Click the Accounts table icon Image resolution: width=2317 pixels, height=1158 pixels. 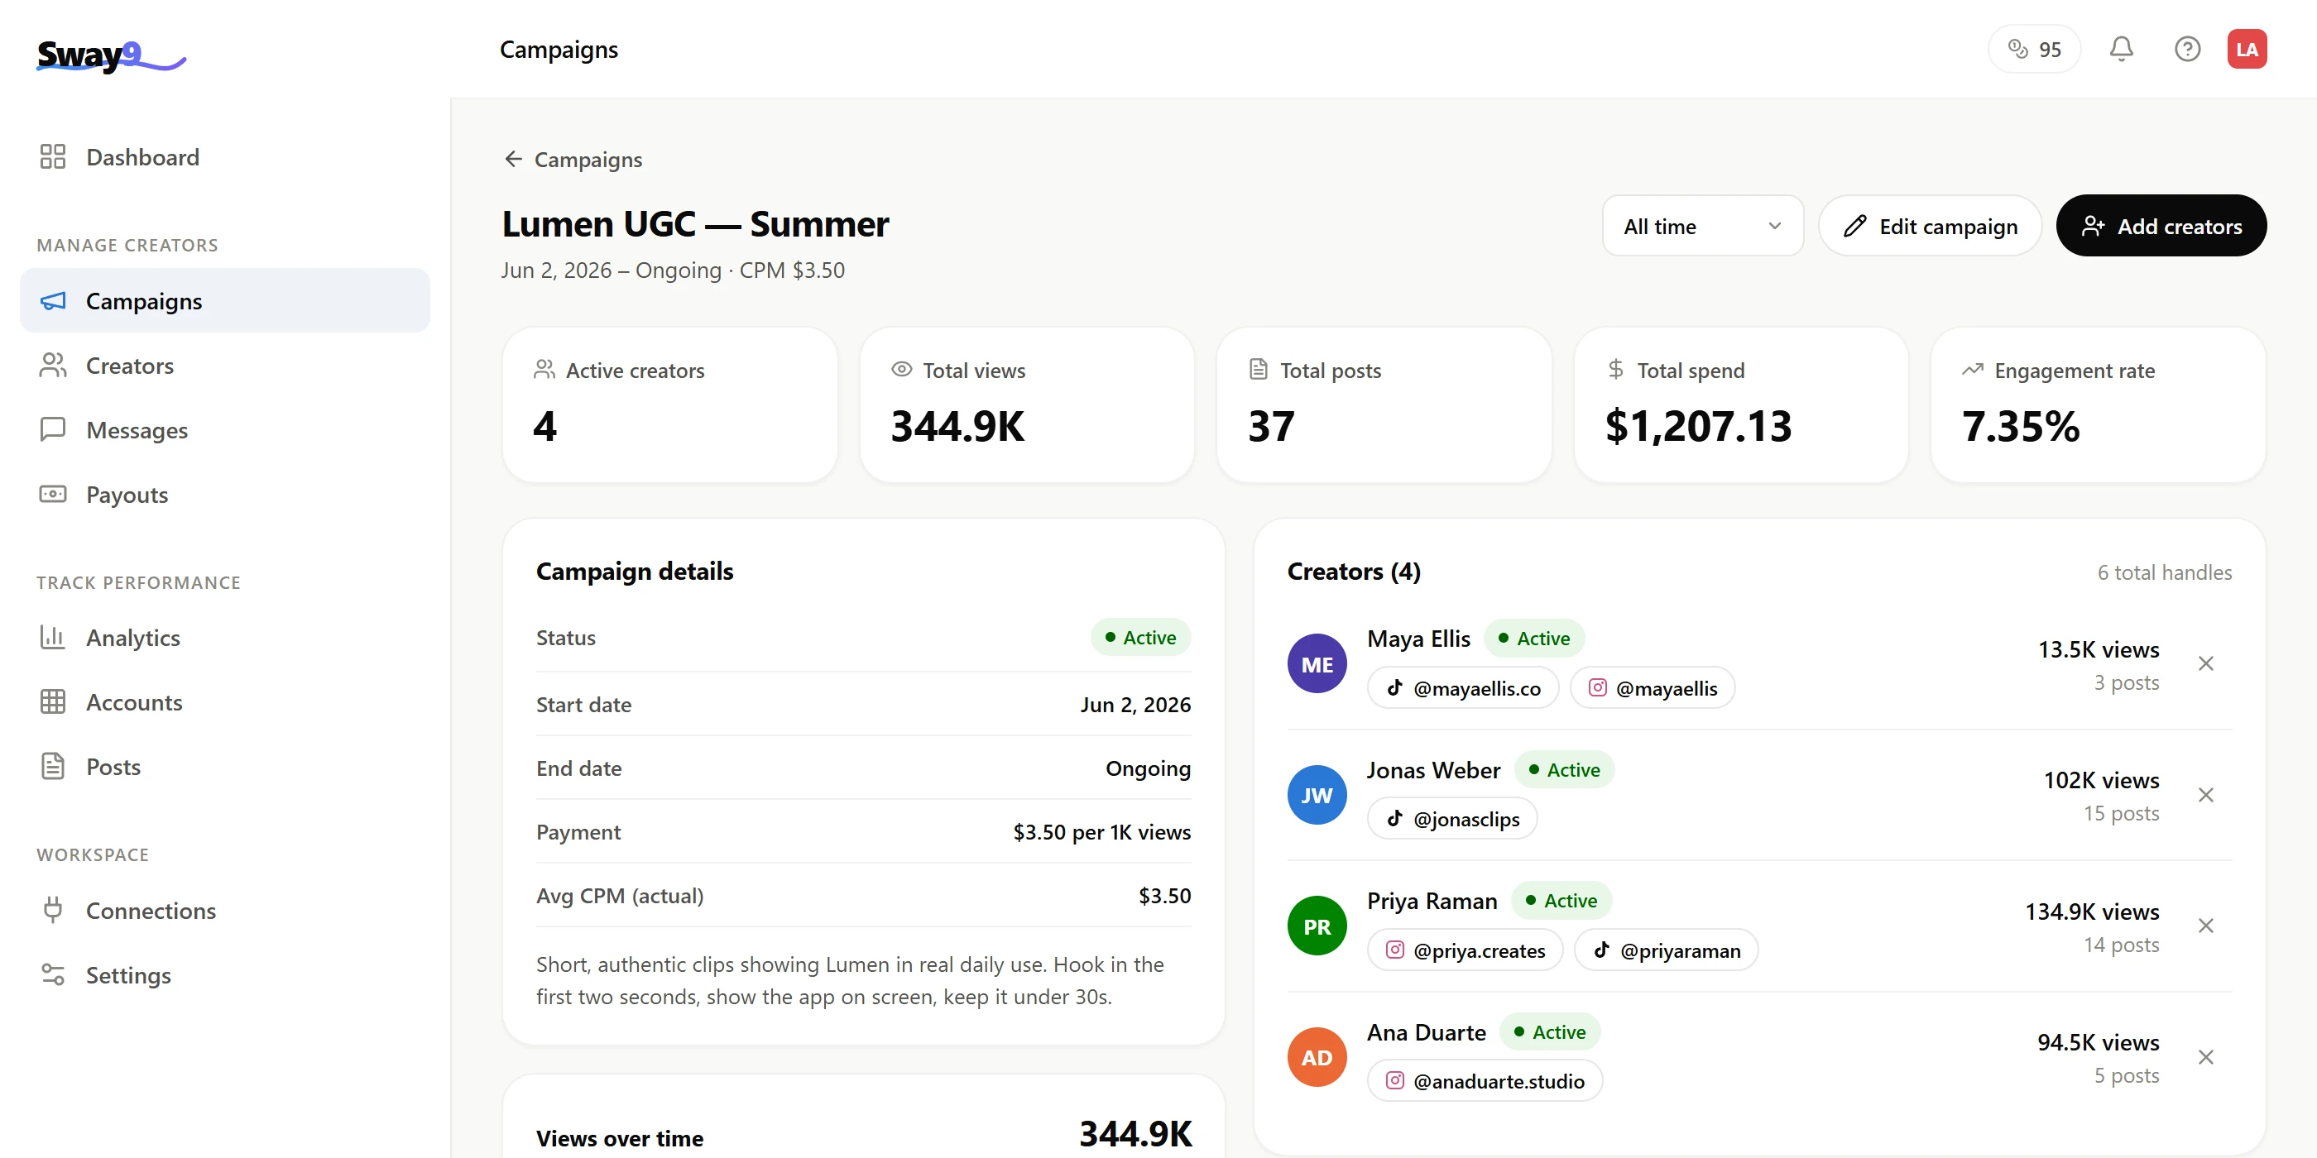53,702
